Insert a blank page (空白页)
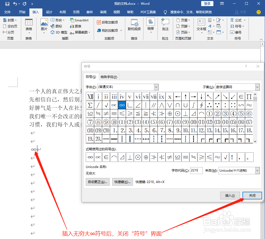This screenshot has height=239, width=265. (10, 26)
